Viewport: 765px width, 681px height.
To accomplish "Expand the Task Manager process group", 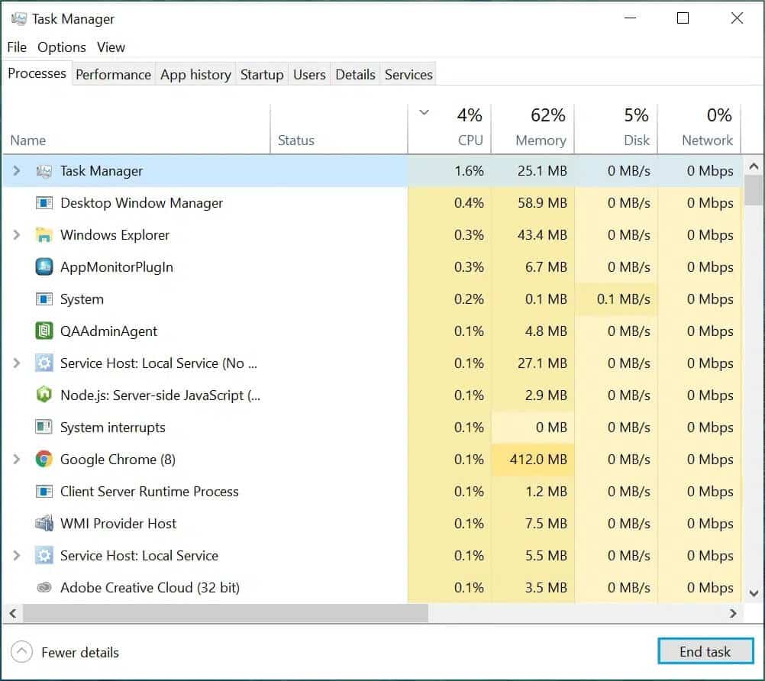I will pos(17,171).
